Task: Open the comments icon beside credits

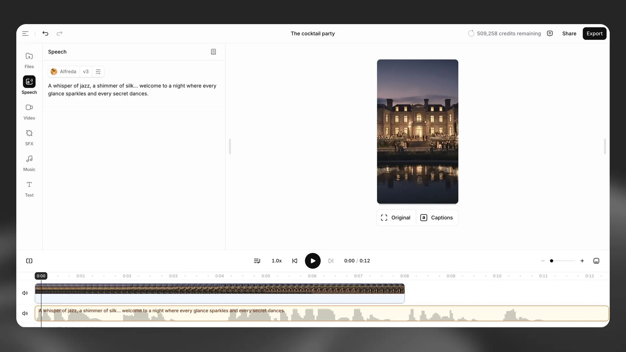Action: [550, 34]
